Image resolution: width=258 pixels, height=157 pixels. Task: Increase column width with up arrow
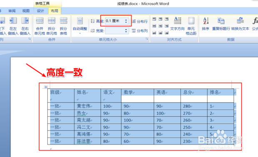126,29
